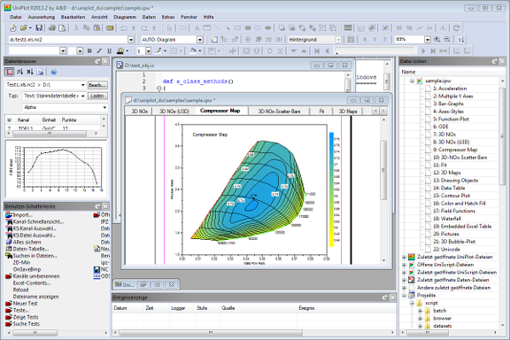
Task: Toggle italic formatting
Action: [x=99, y=50]
